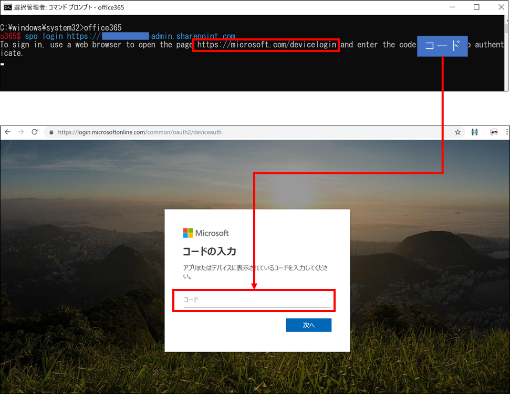Click into the コード input field
The width and height of the screenshot is (510, 394).
(257, 300)
